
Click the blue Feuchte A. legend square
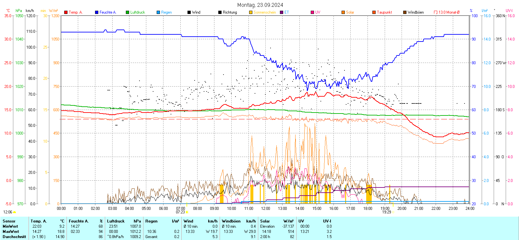[97, 12]
